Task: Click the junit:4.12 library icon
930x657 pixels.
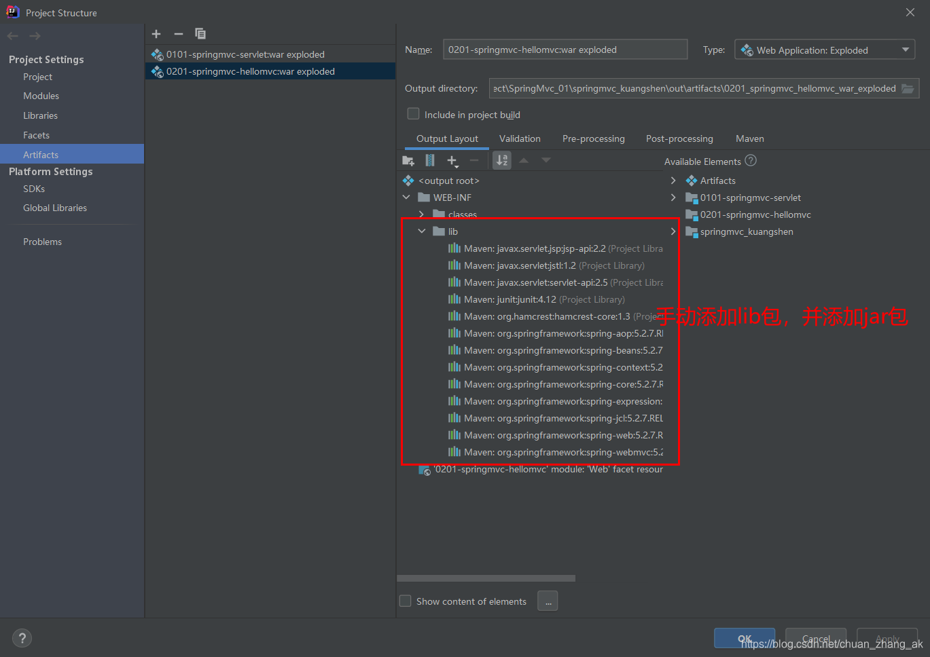Action: coord(454,299)
